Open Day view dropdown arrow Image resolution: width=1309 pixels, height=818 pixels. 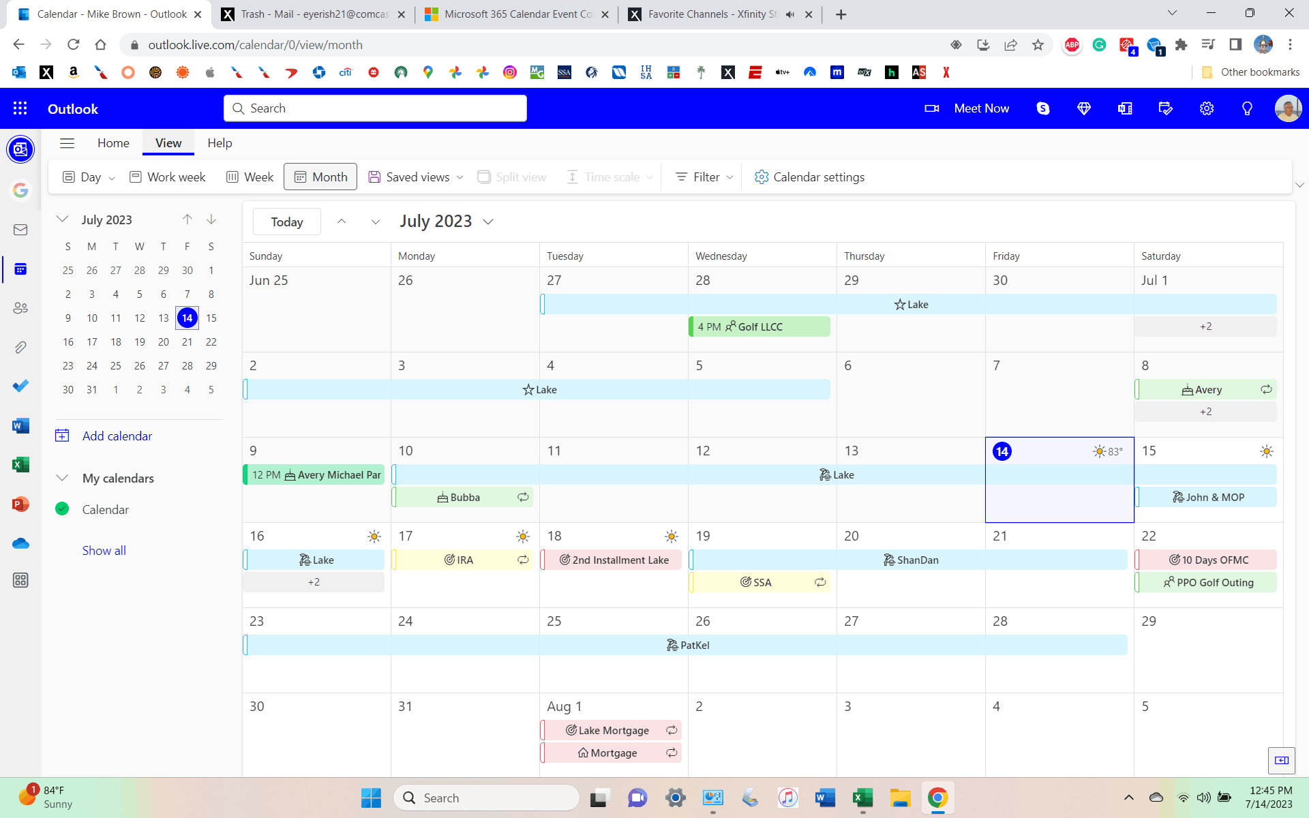click(112, 178)
